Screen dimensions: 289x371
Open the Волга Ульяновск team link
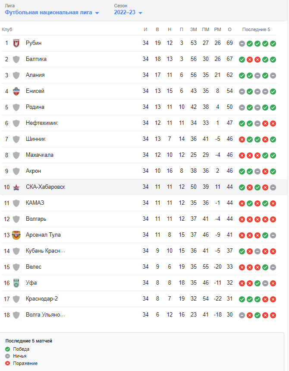[45, 315]
